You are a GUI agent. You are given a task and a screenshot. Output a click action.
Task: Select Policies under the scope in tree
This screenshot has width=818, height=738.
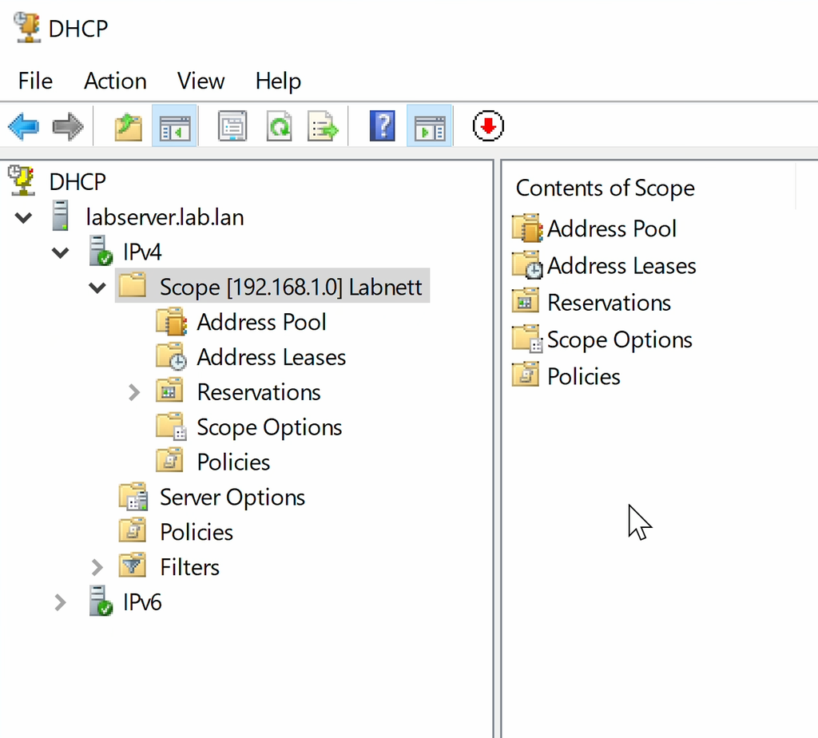[x=233, y=462]
